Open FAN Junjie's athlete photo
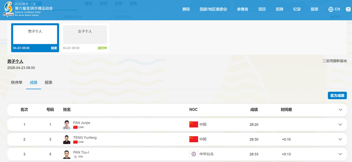 (67, 125)
